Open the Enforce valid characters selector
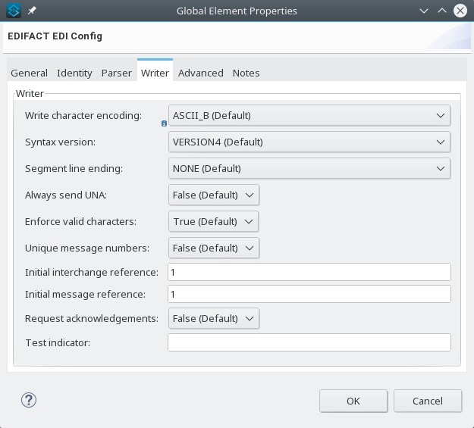Viewport: 474px width, 428px height. [213, 221]
